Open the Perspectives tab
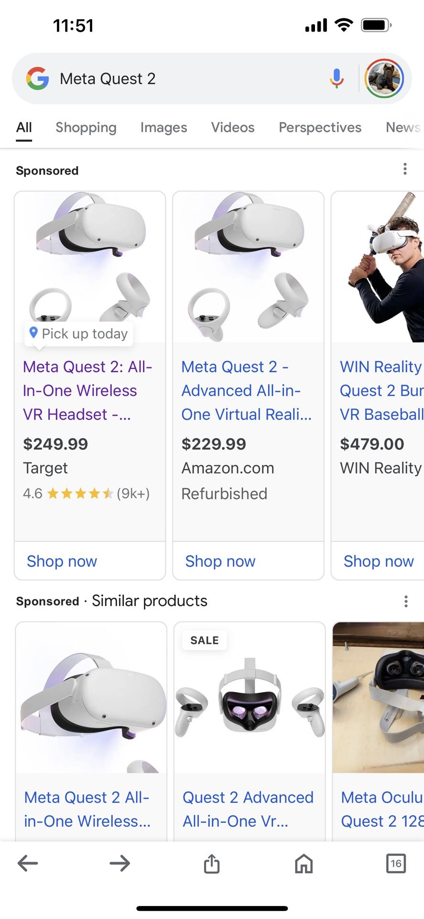Image resolution: width=424 pixels, height=919 pixels. (x=320, y=127)
